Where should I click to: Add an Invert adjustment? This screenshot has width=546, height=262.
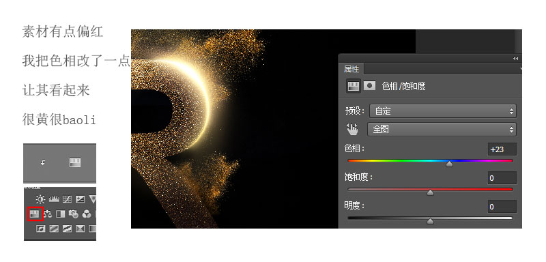point(41,229)
